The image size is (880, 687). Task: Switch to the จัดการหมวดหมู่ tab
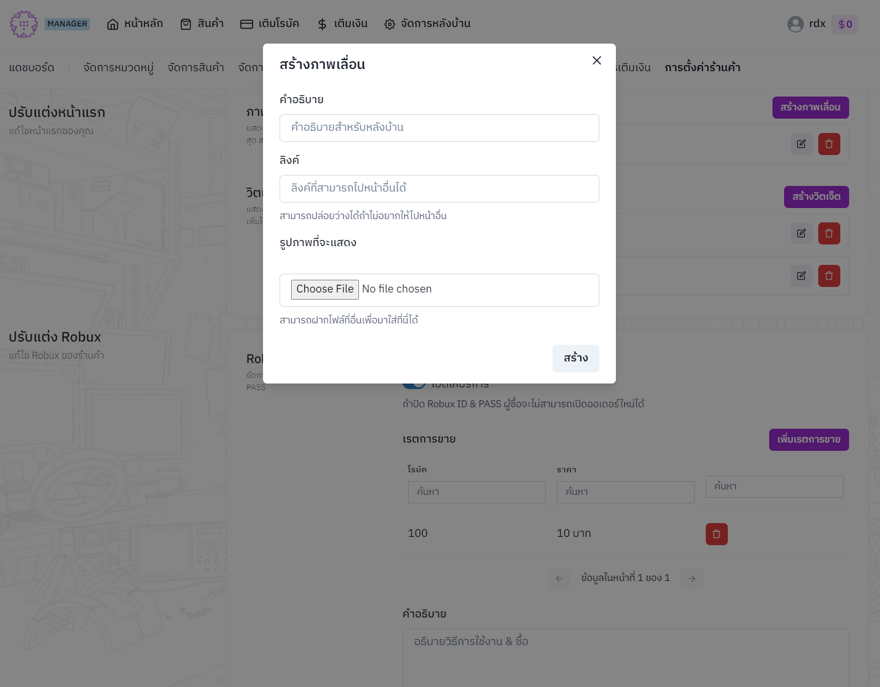coord(118,68)
